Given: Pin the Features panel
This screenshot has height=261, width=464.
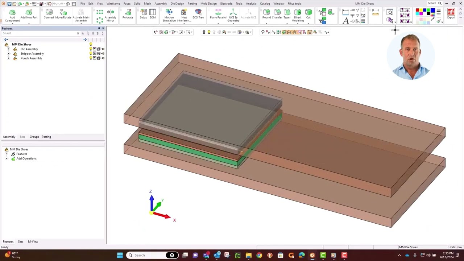Looking at the screenshot, I should (99, 28).
